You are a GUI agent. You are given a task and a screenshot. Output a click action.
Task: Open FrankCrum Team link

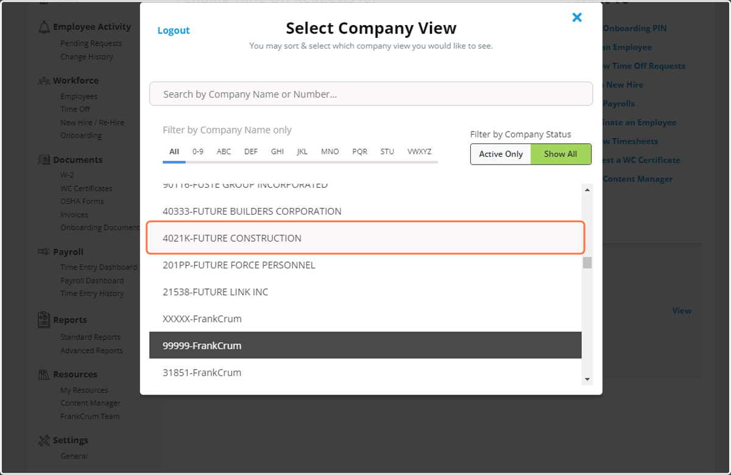tap(90, 416)
